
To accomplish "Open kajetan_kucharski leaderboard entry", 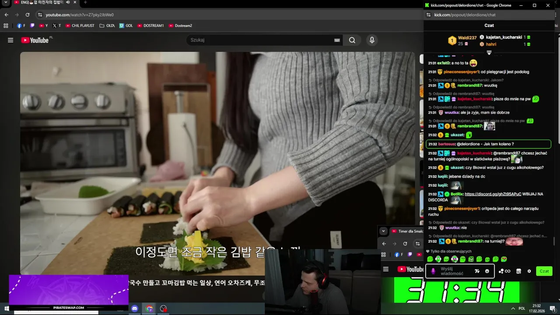I will [505, 37].
